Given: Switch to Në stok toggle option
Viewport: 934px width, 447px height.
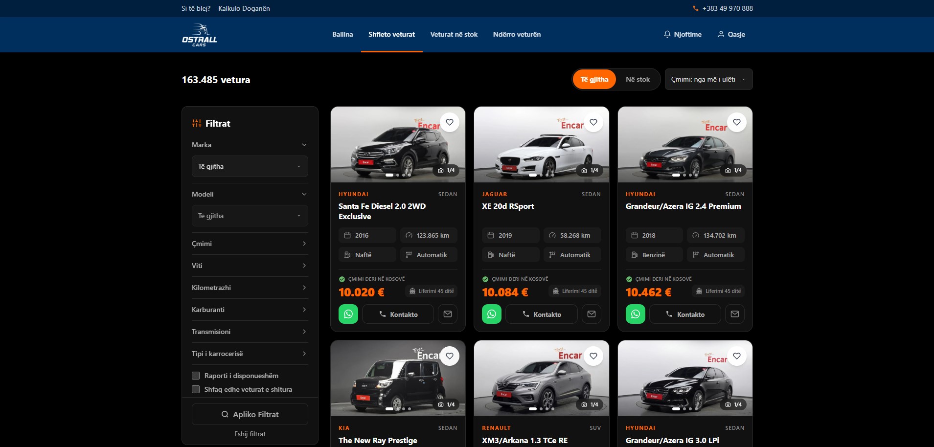Looking at the screenshot, I should point(638,79).
